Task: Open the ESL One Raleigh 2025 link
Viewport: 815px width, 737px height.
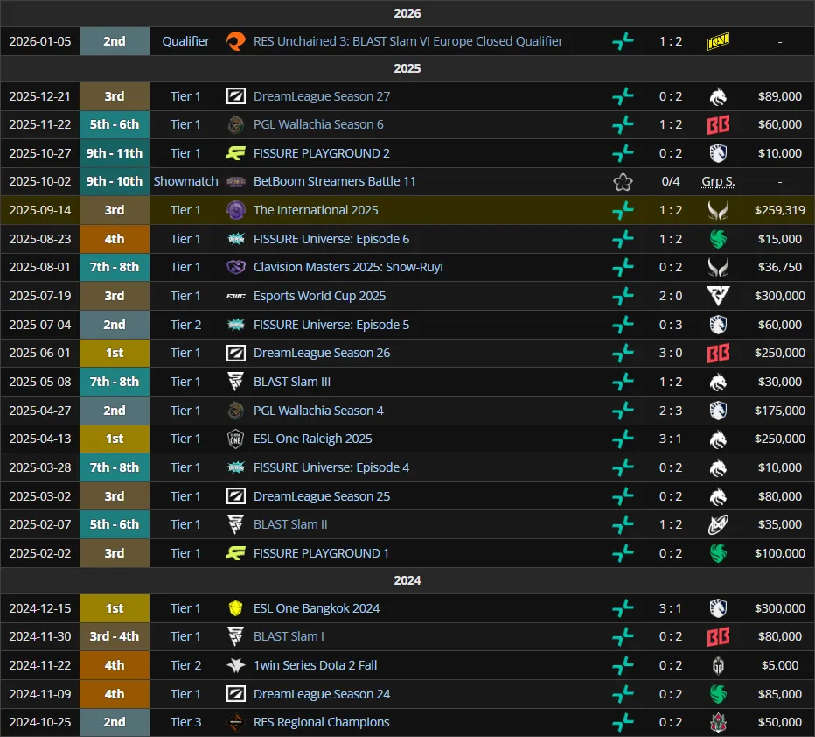Action: [x=312, y=439]
